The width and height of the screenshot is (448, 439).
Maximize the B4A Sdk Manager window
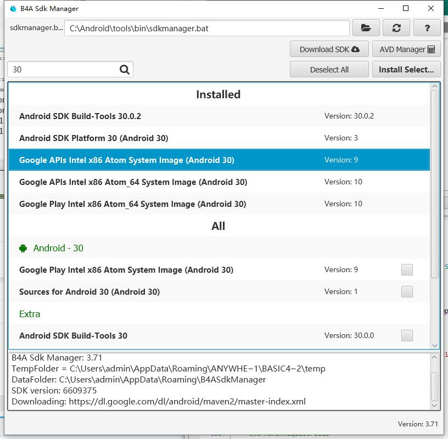(x=405, y=9)
